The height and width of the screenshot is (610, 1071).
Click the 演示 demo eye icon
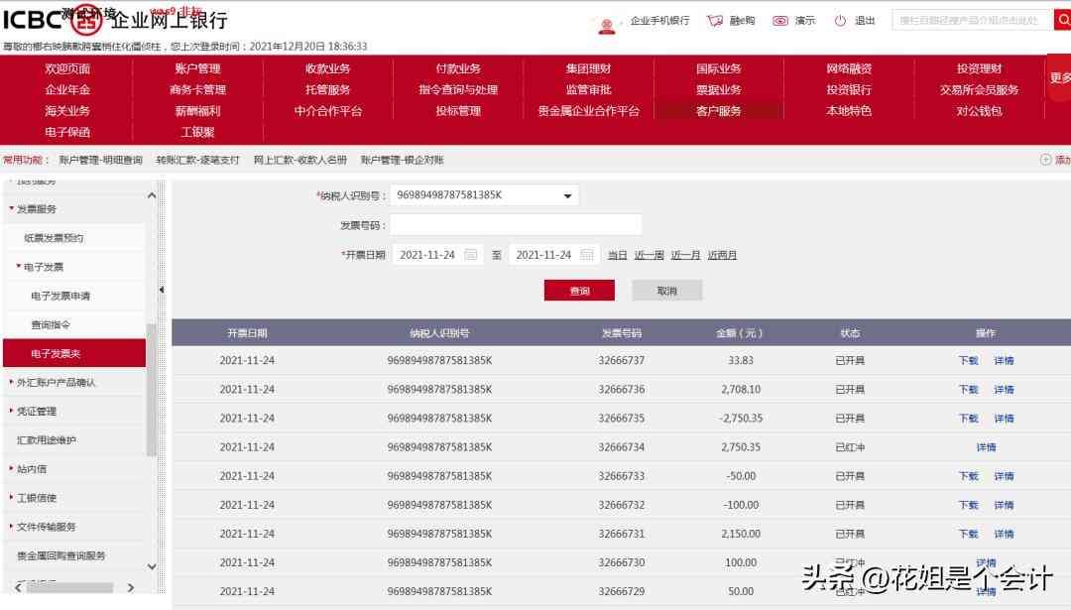pyautogui.click(x=780, y=21)
